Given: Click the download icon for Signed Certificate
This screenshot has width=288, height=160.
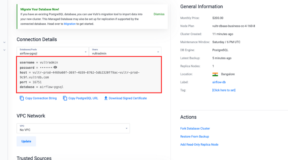Looking at the screenshot, I should tap(106, 98).
